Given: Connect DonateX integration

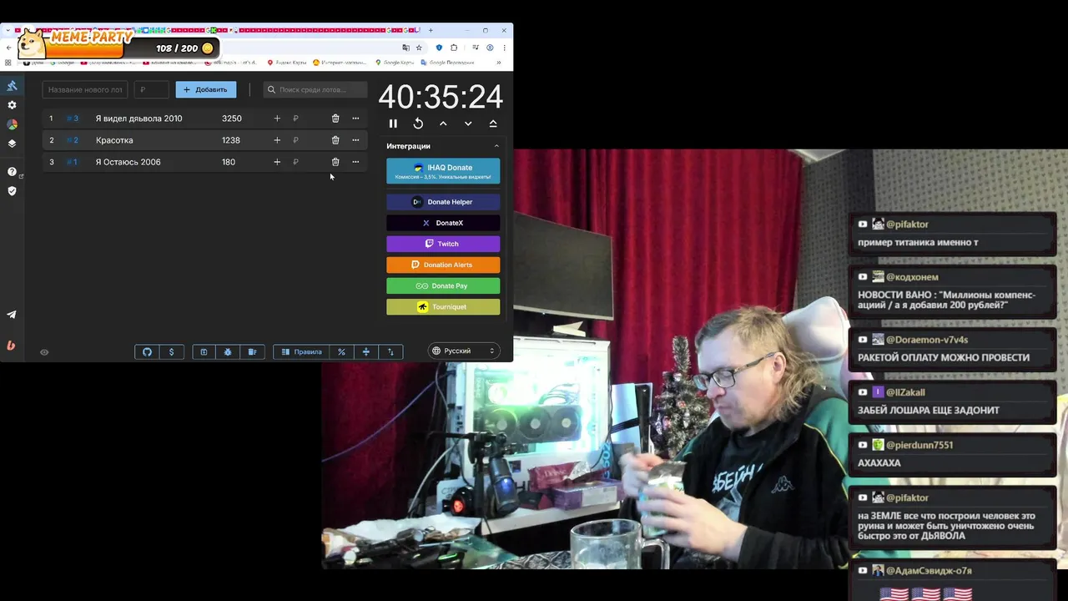Looking at the screenshot, I should pyautogui.click(x=443, y=223).
